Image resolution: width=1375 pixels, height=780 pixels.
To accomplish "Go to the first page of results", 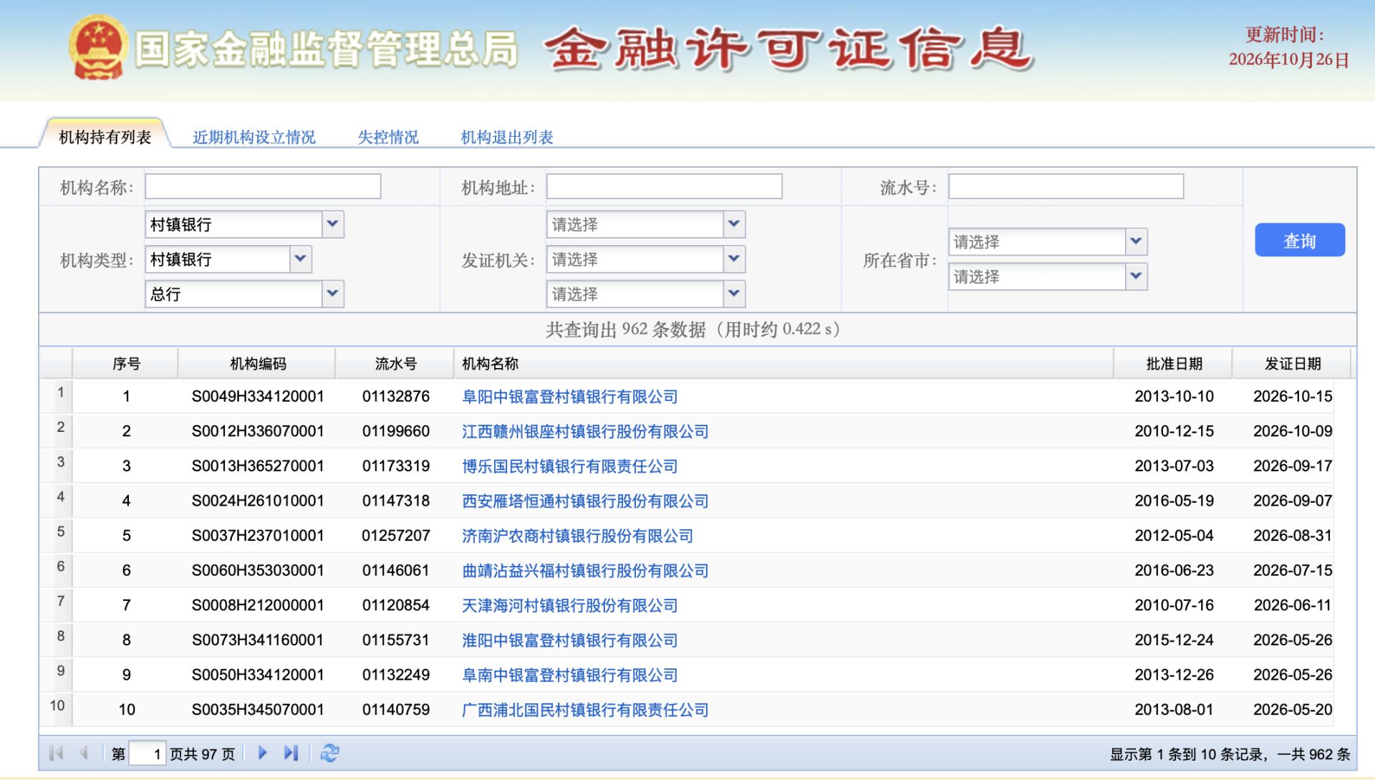I will click(x=56, y=753).
